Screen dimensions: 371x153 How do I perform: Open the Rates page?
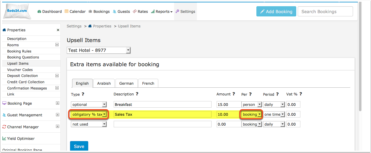(x=140, y=12)
